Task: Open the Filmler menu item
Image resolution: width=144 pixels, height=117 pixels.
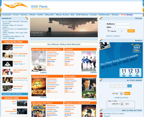Action: pos(32,15)
